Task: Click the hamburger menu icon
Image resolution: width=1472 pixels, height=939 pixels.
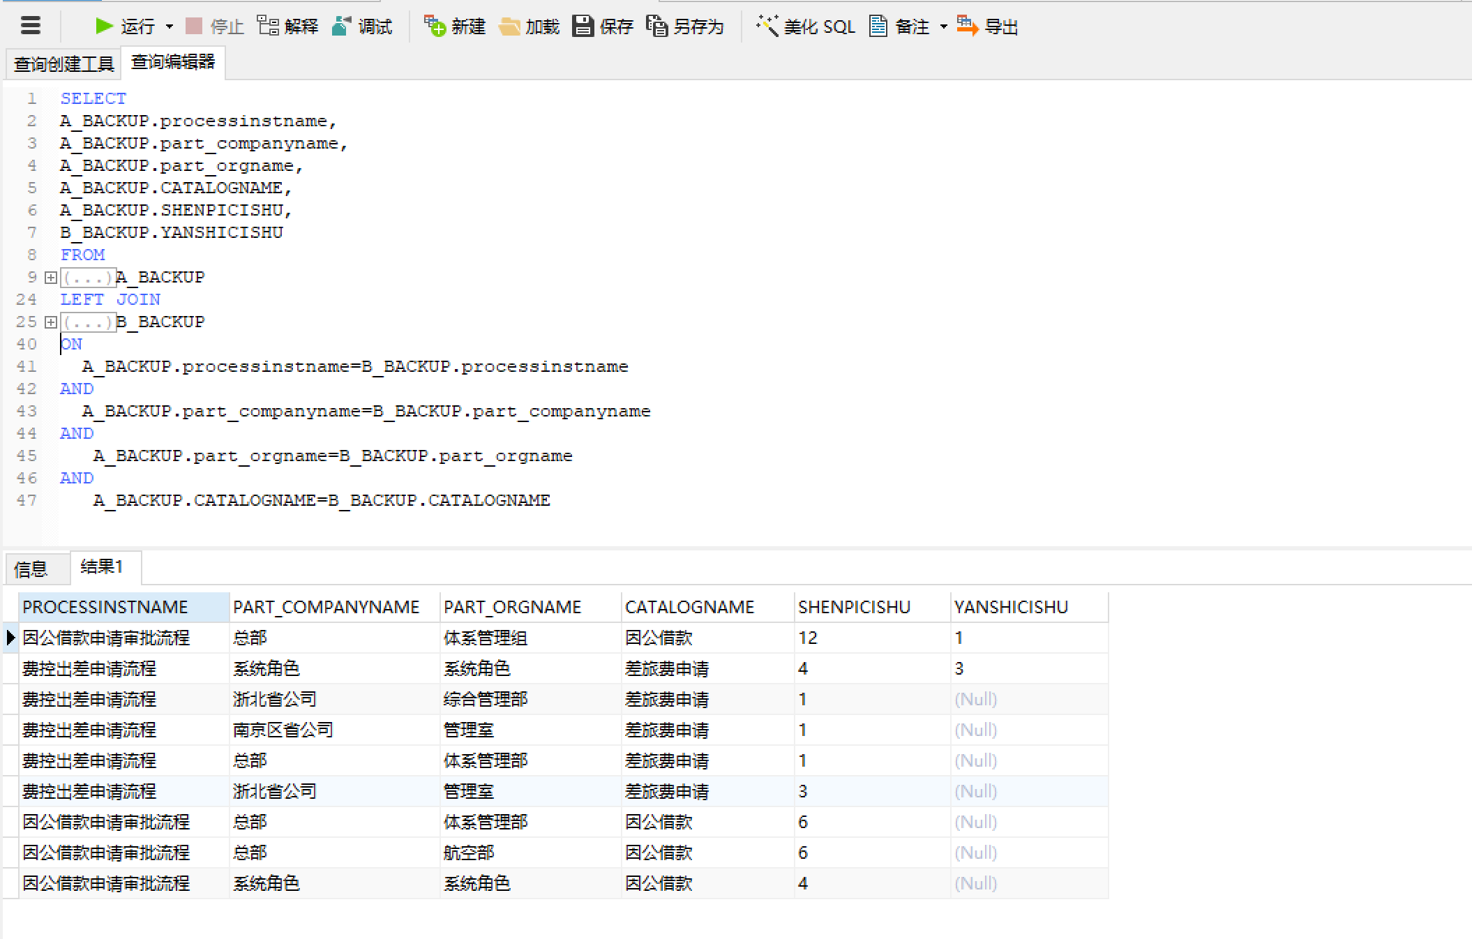Action: click(x=31, y=26)
